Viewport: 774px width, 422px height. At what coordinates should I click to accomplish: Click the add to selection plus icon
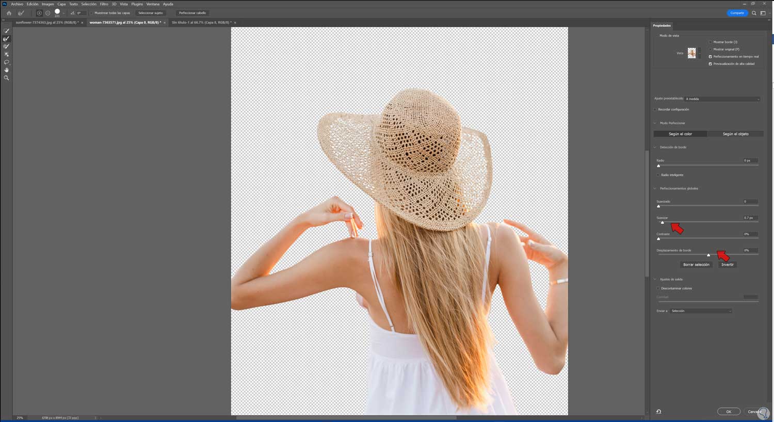(x=39, y=13)
